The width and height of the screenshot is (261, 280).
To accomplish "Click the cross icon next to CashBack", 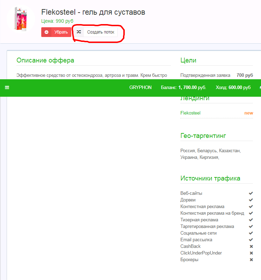I will 251,246.
